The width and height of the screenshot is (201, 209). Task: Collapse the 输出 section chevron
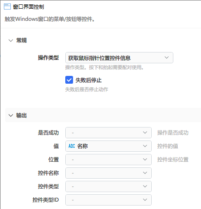pos(11,115)
